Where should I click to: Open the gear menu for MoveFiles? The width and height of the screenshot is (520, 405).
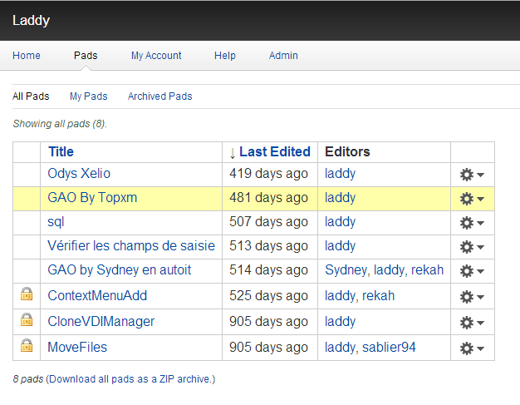pyautogui.click(x=472, y=348)
